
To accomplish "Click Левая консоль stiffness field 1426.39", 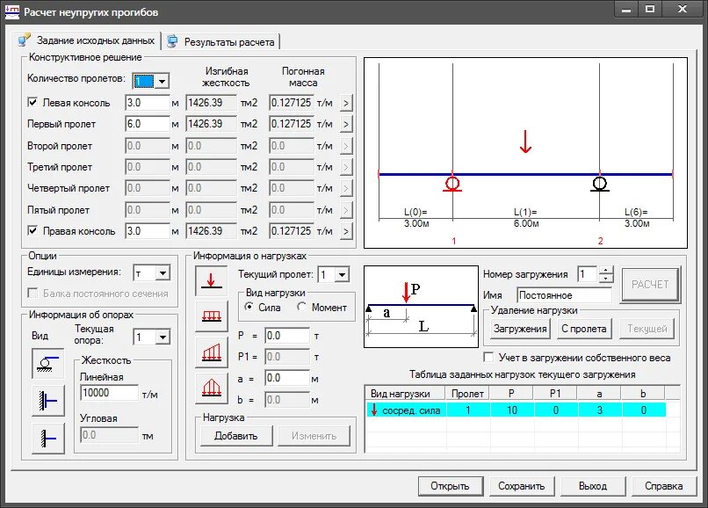I will click(x=212, y=103).
